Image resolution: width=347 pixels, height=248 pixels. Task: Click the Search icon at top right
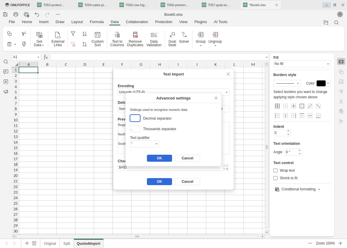click(336, 23)
